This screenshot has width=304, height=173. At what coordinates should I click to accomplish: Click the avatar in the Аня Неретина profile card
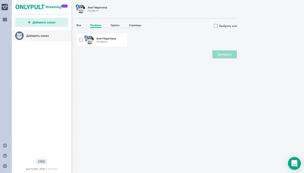[x=90, y=40]
